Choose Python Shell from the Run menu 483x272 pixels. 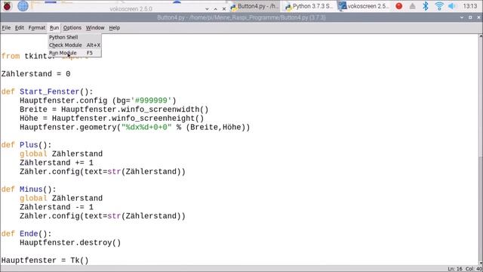[x=75, y=37]
